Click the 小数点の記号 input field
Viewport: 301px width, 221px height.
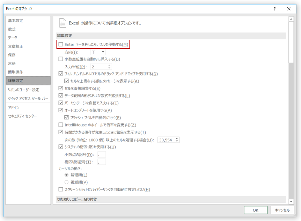tap(102, 155)
